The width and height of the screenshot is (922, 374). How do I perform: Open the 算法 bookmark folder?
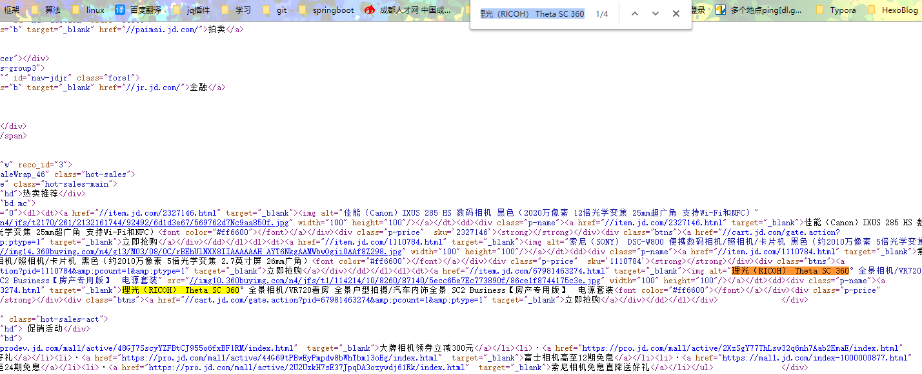46,10
